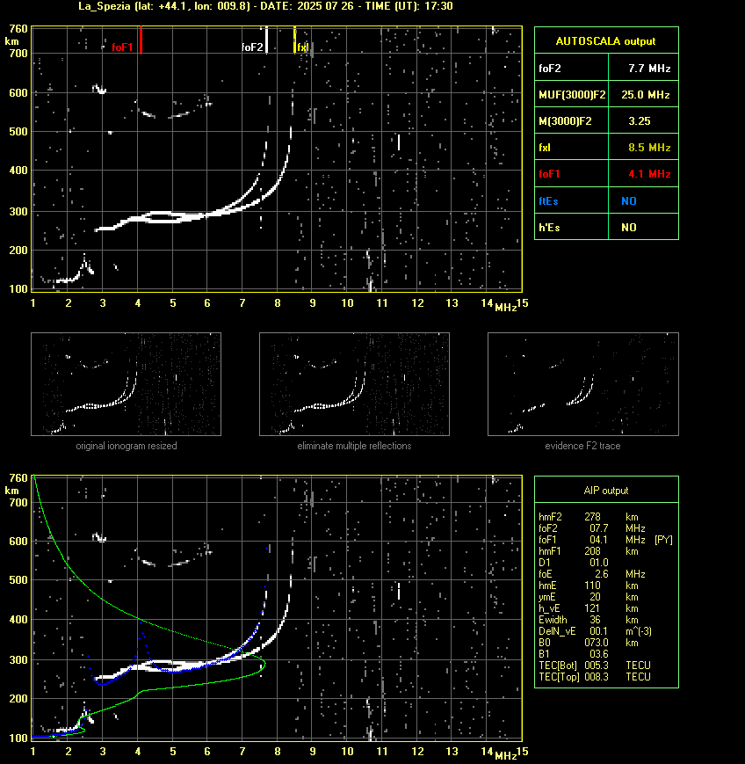Click the AIP output panel header
Screen dimensions: 745x764
pyautogui.click(x=606, y=491)
